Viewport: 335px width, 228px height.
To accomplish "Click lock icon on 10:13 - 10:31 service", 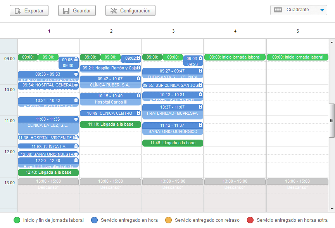I will tap(200, 94).
